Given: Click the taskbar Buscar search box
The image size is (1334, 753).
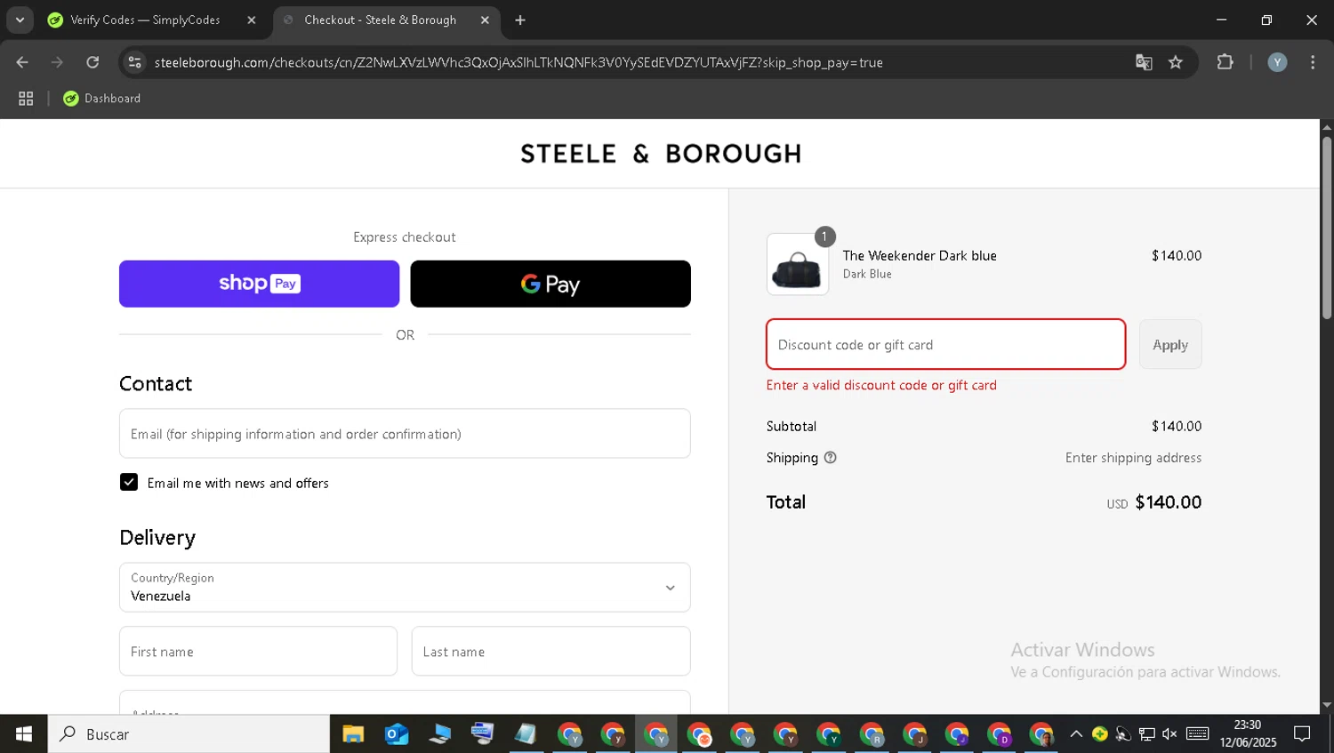Looking at the screenshot, I should pyautogui.click(x=189, y=734).
